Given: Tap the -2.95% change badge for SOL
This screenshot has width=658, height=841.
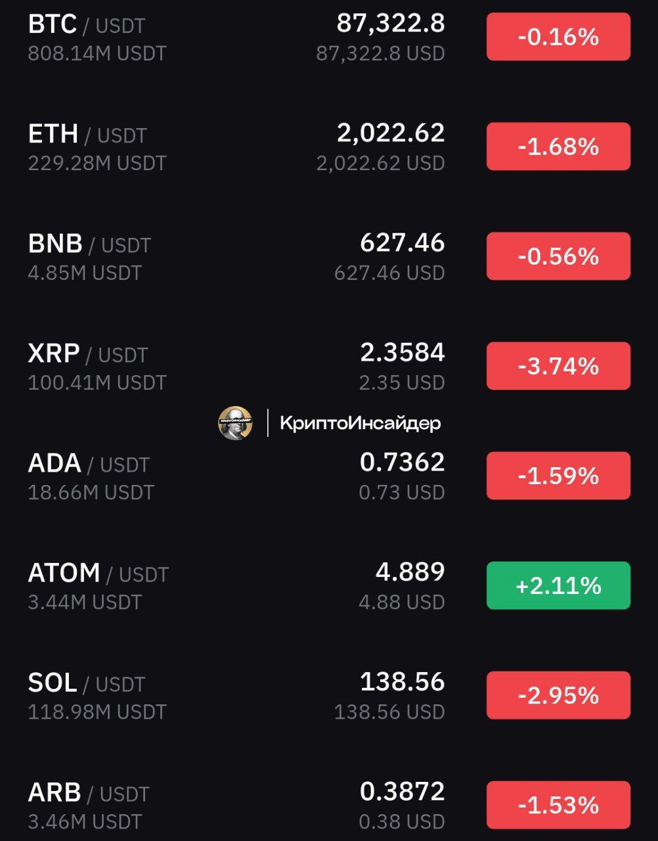Looking at the screenshot, I should tap(558, 695).
